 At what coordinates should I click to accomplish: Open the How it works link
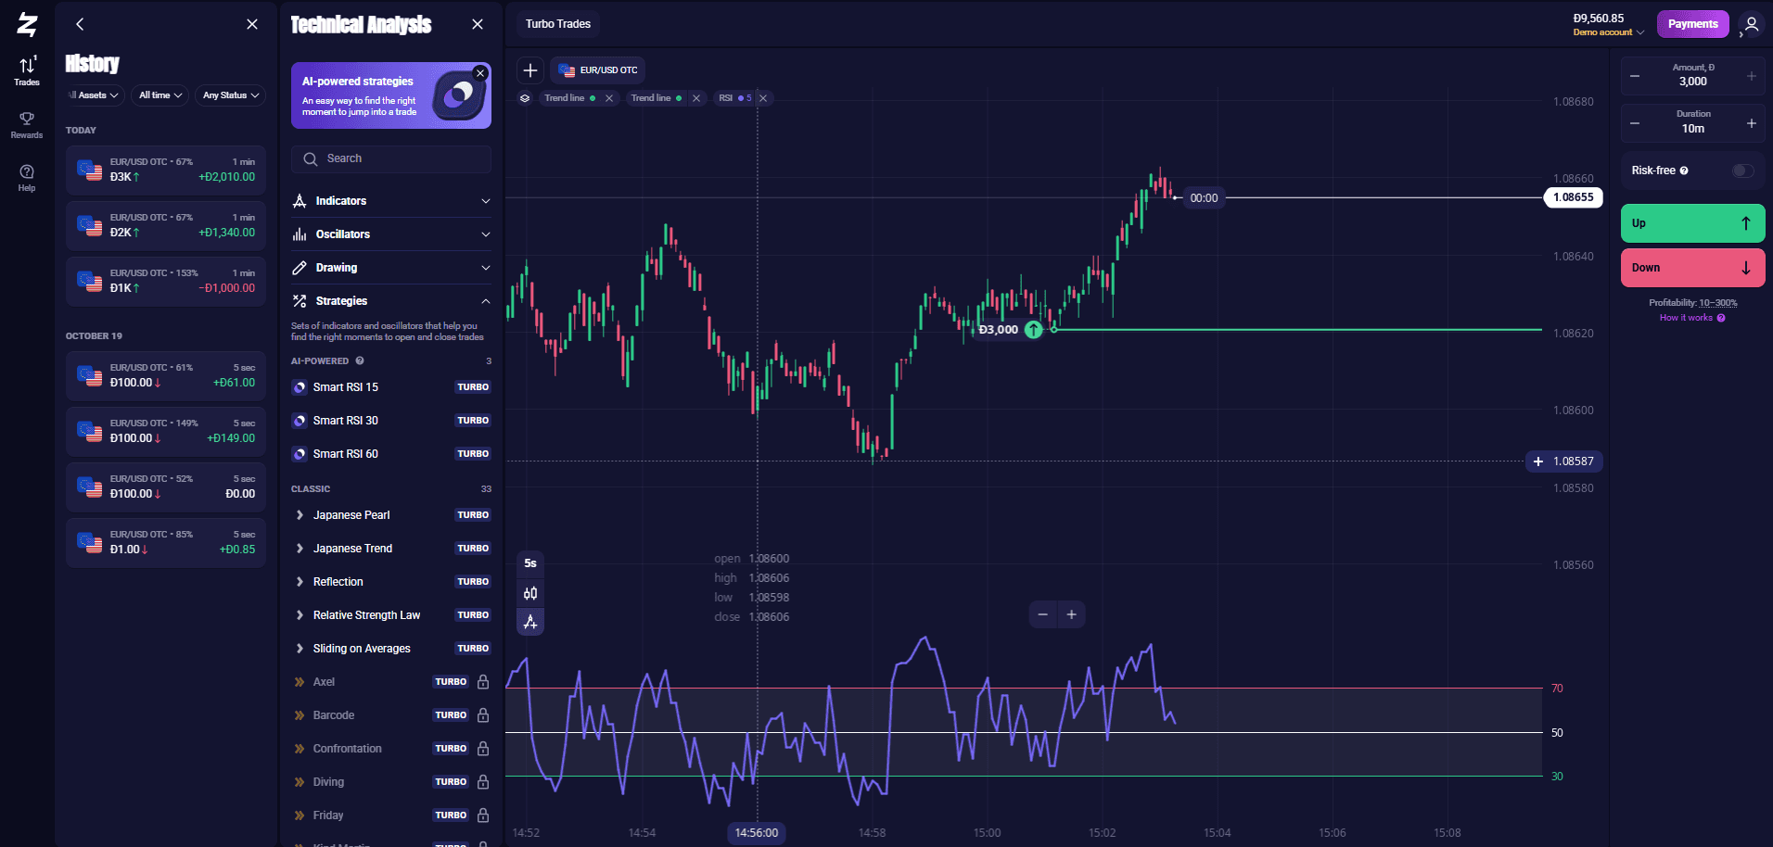[x=1691, y=318]
